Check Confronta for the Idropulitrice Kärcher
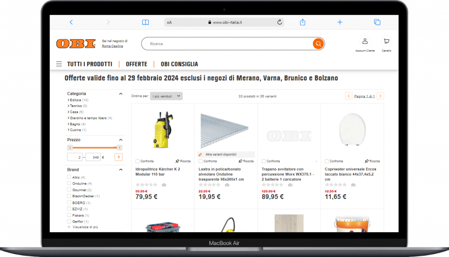 [x=137, y=161]
